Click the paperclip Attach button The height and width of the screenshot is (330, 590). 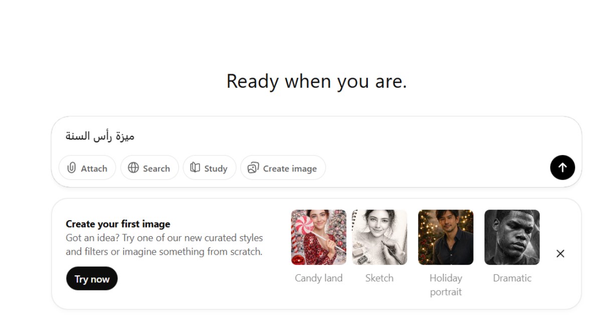pyautogui.click(x=87, y=168)
